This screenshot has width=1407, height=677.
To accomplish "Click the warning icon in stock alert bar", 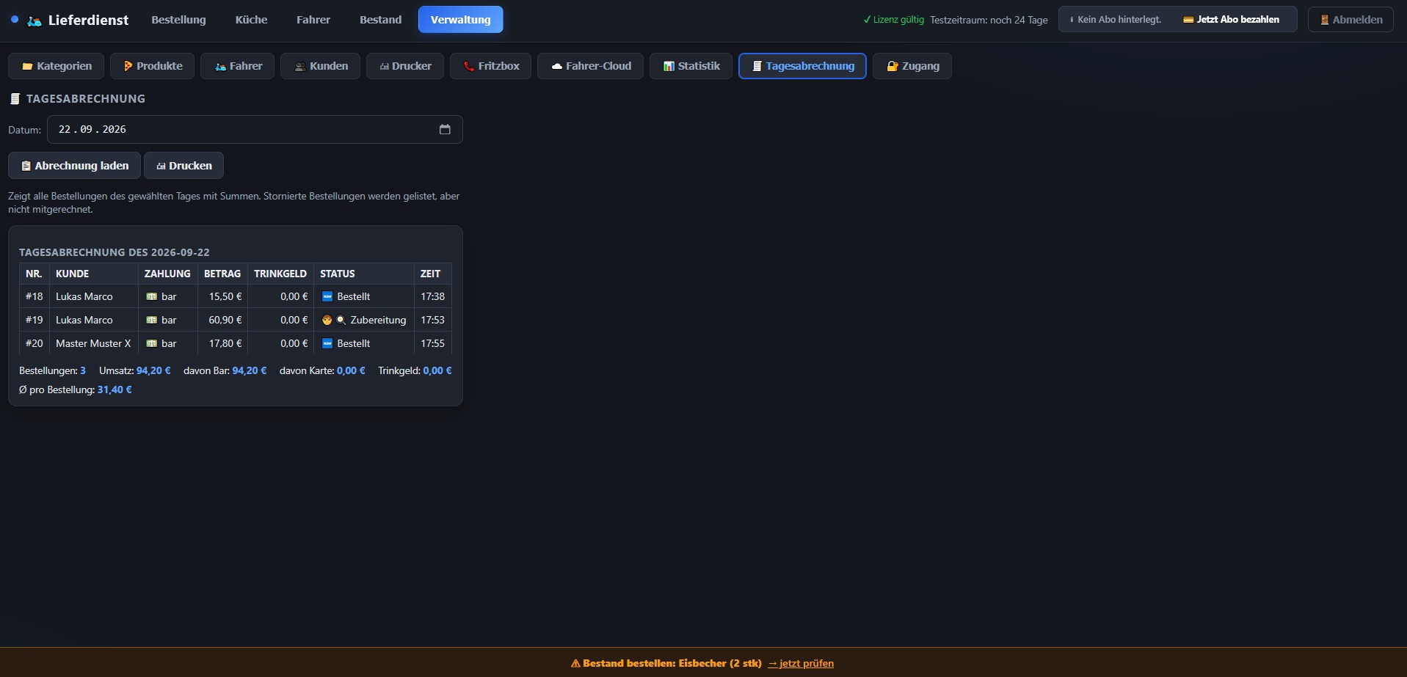I will pyautogui.click(x=575, y=663).
